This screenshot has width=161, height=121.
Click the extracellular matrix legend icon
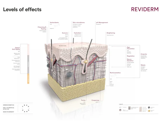129,108
